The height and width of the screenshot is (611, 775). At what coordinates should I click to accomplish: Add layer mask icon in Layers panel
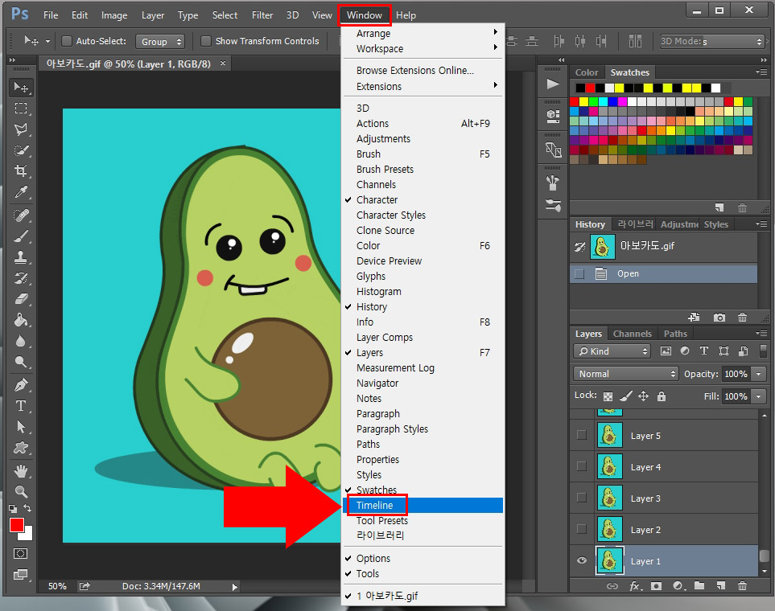point(656,586)
